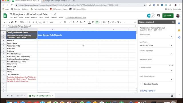
Task: Open the Format menu
Action: (x=34, y=18)
